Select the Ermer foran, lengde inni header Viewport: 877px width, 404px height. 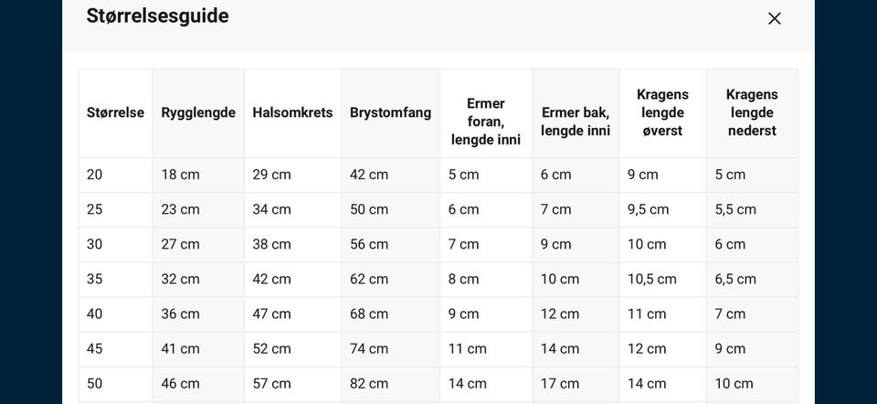pos(486,122)
